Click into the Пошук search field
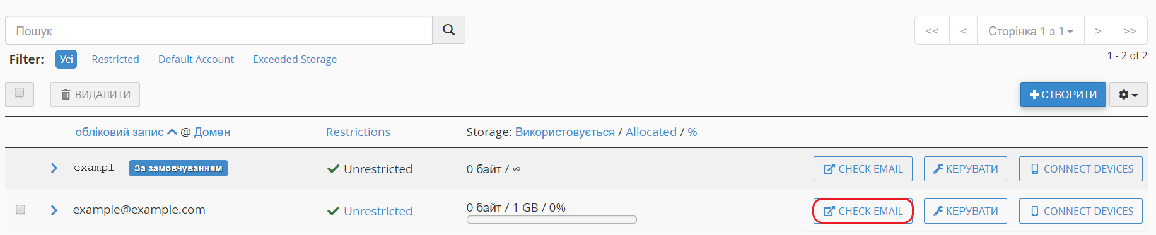Image resolution: width=1156 pixels, height=235 pixels. [x=219, y=30]
